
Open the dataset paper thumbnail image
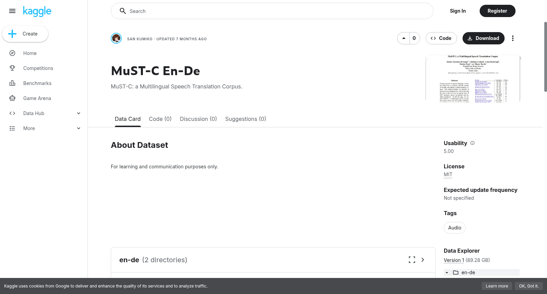(473, 79)
